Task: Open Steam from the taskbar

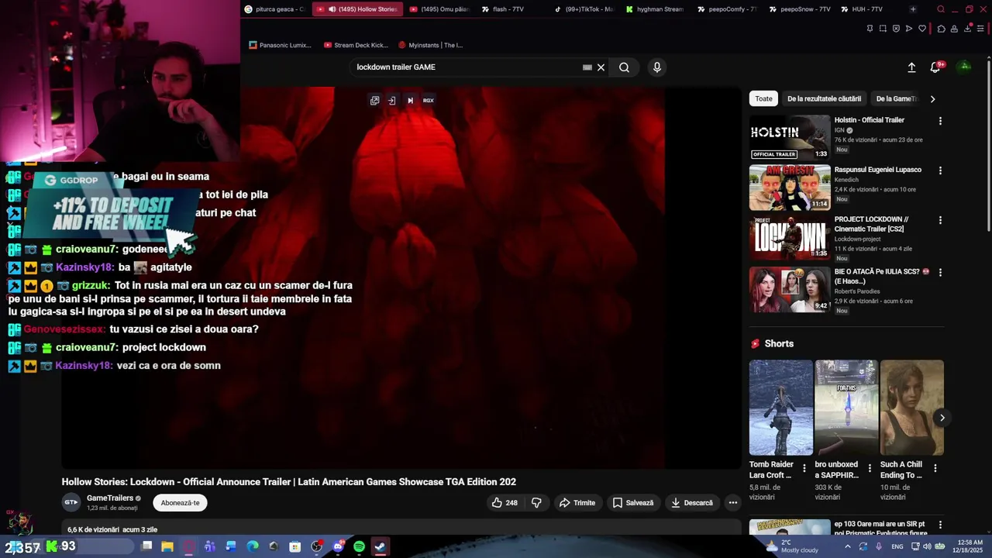Action: (380, 546)
